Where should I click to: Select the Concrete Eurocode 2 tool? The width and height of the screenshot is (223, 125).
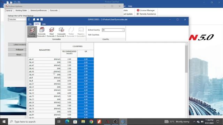pyautogui.click(x=42, y=32)
